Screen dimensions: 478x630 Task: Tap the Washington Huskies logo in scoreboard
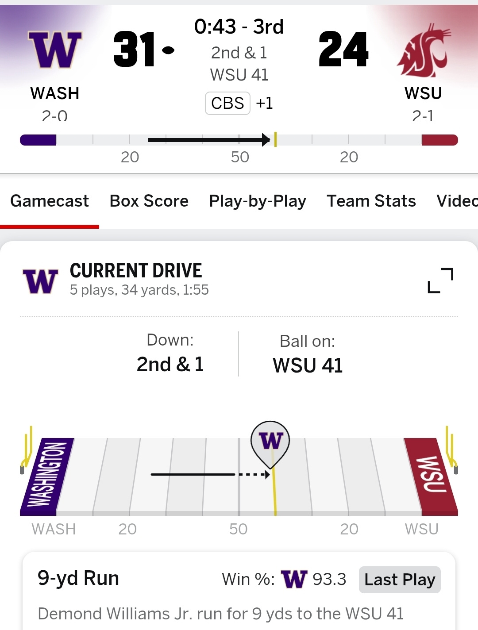pyautogui.click(x=55, y=50)
